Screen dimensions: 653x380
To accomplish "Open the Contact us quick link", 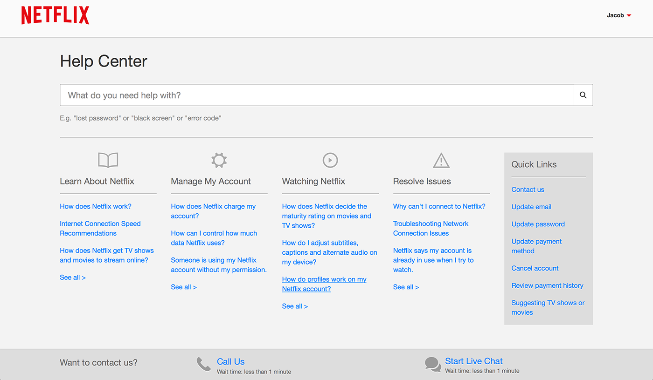I will pyautogui.click(x=528, y=190).
